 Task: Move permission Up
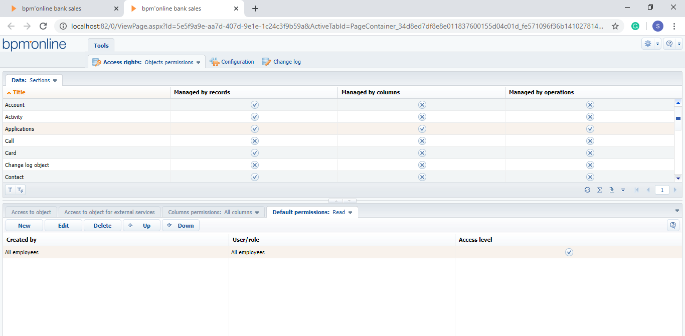pos(141,226)
